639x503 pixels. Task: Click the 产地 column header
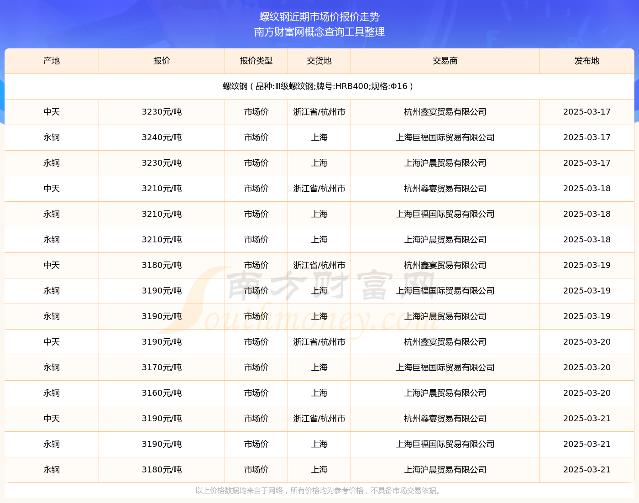[52, 61]
